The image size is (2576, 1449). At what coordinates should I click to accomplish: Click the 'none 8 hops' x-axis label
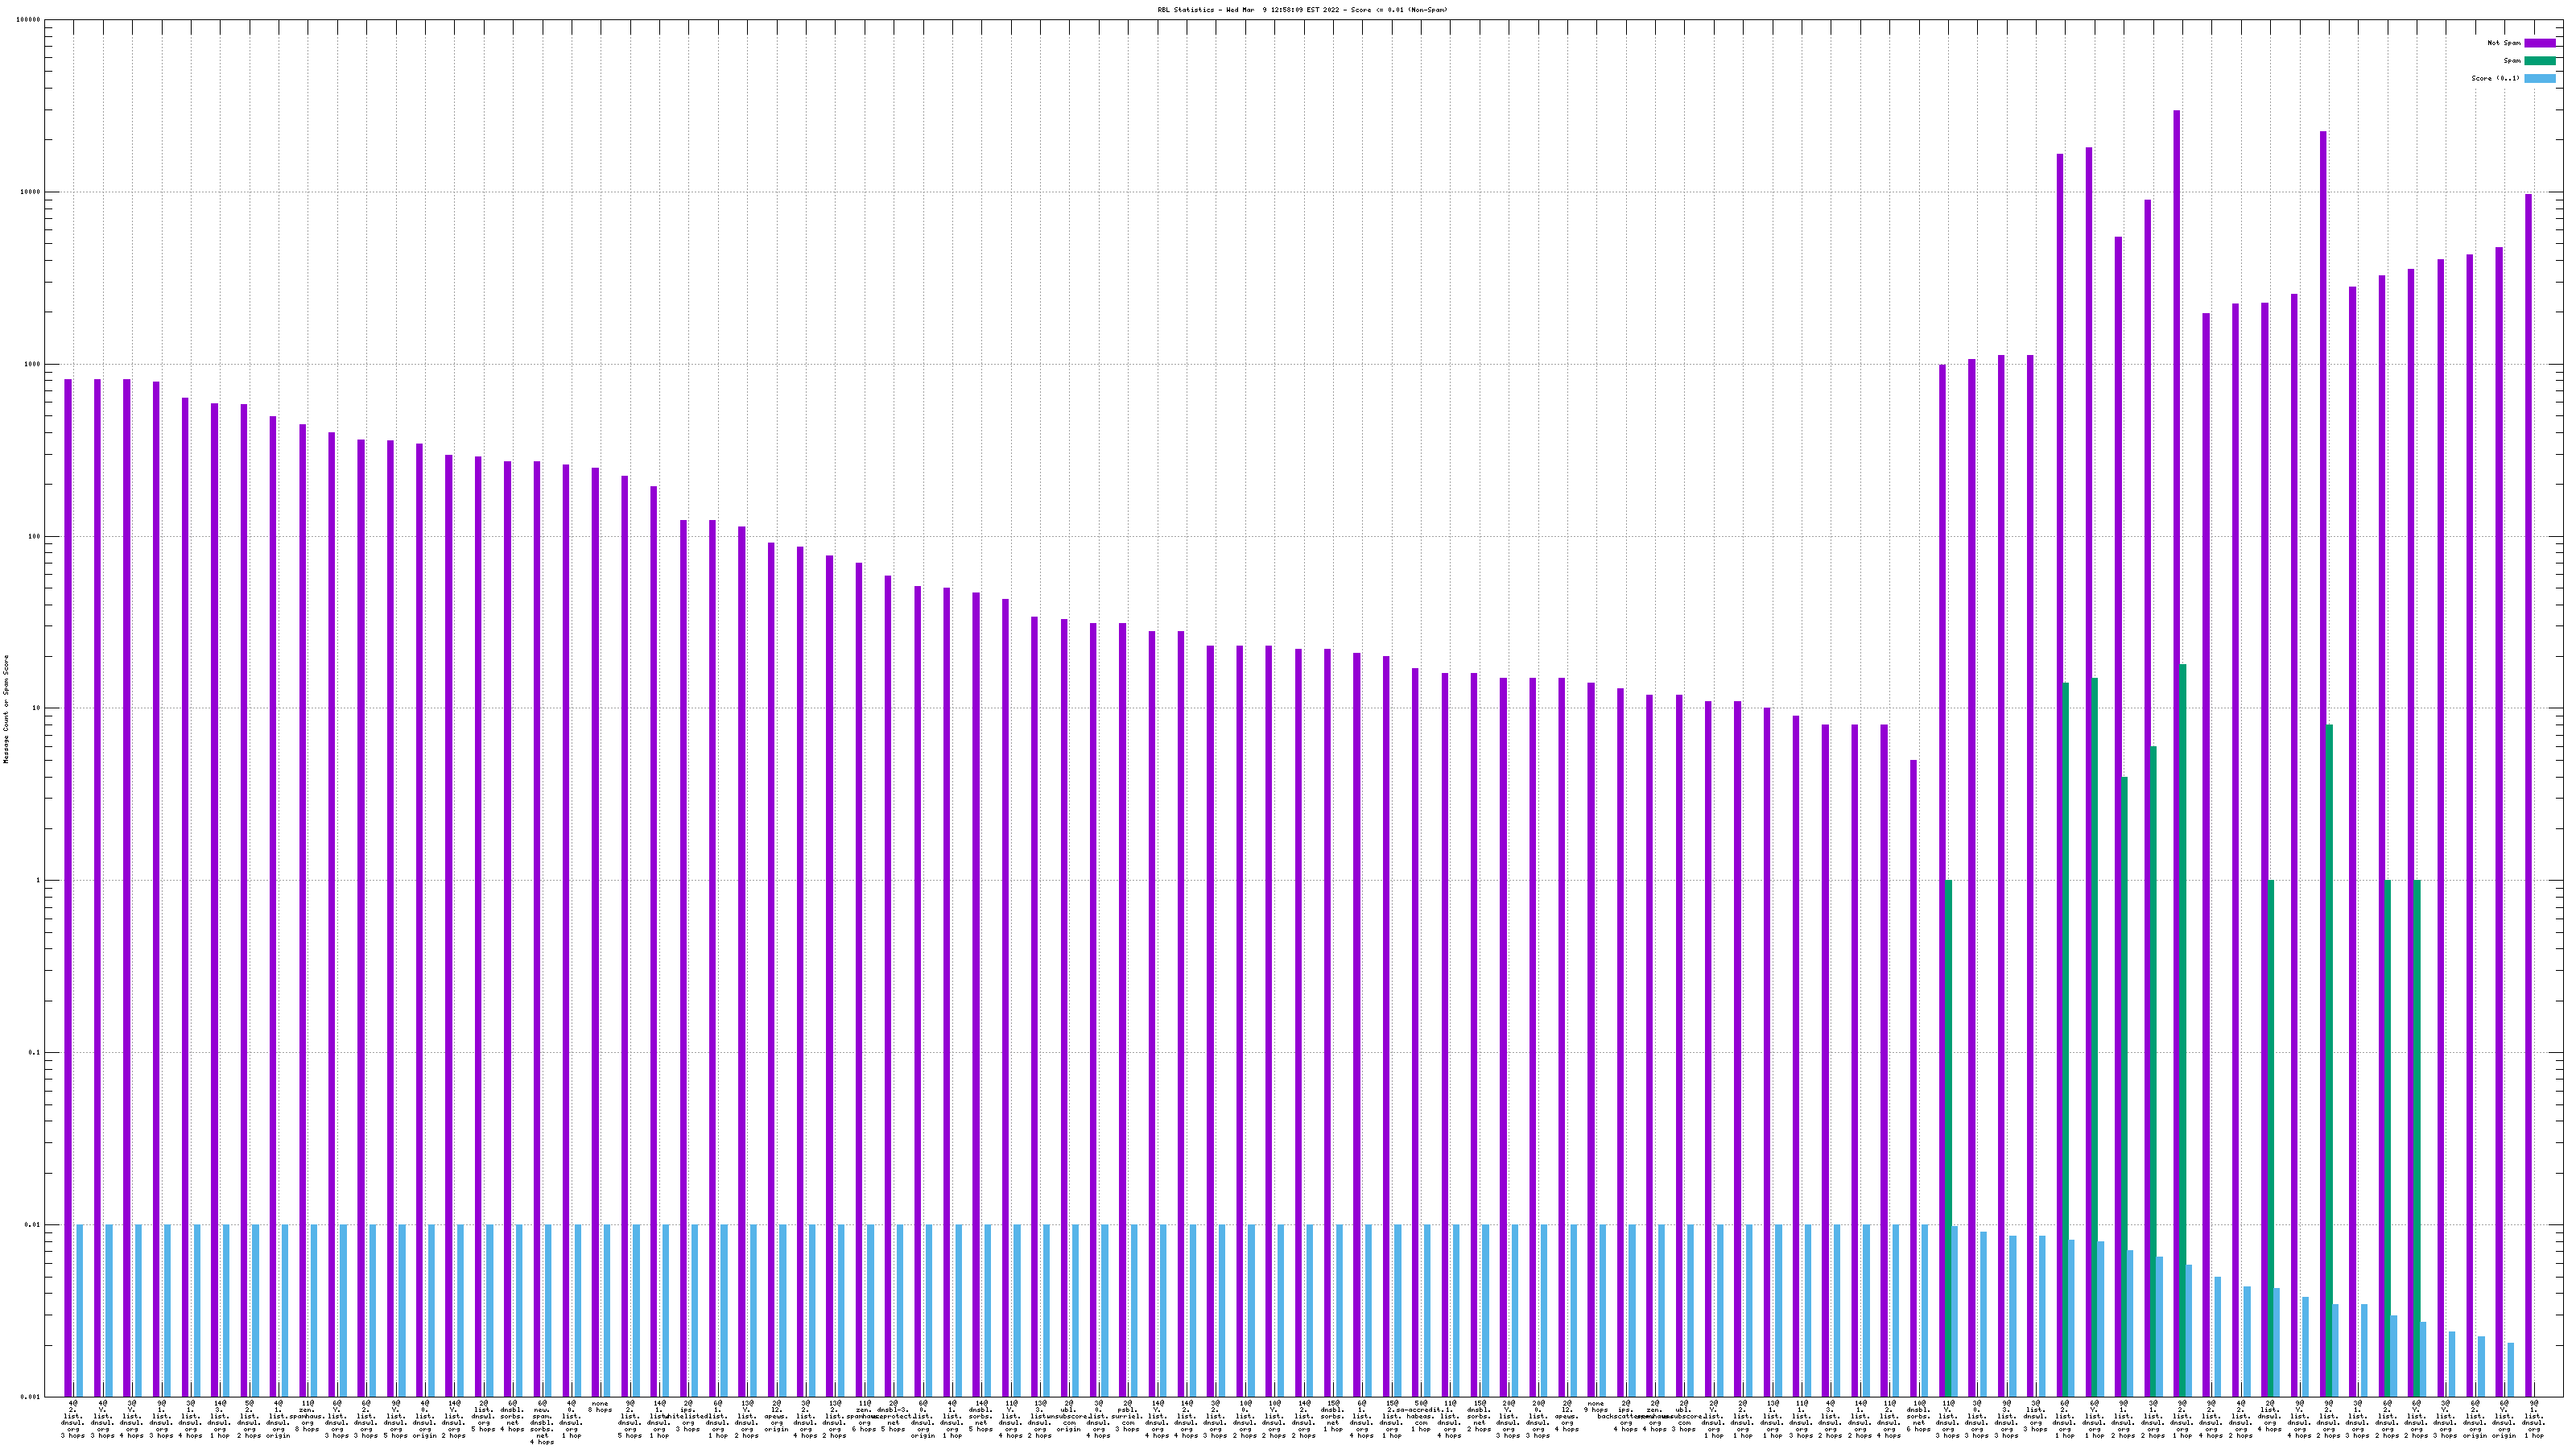(x=600, y=1407)
